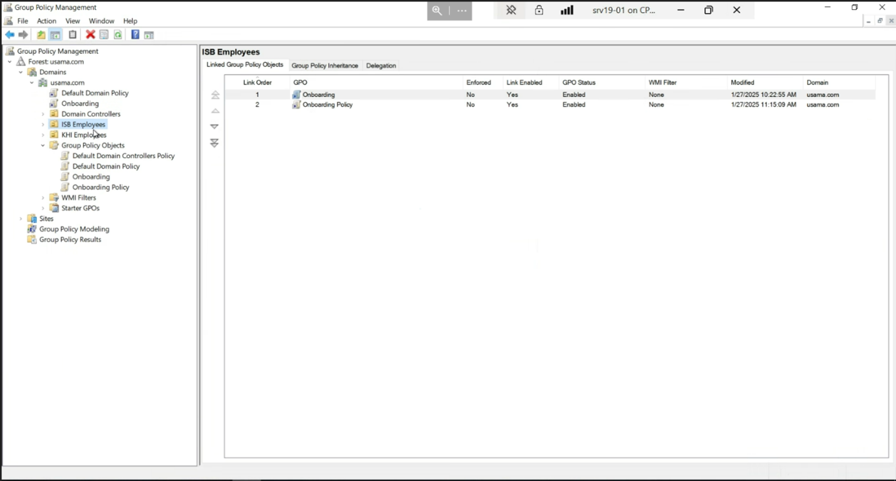Open Help using the question mark toolbar icon

point(135,34)
